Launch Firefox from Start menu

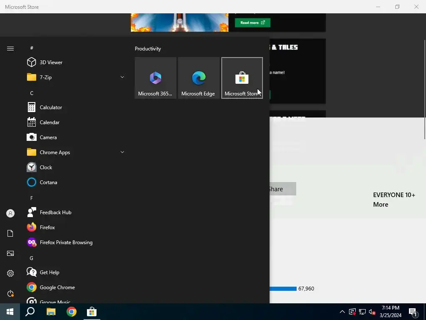(x=75, y=227)
